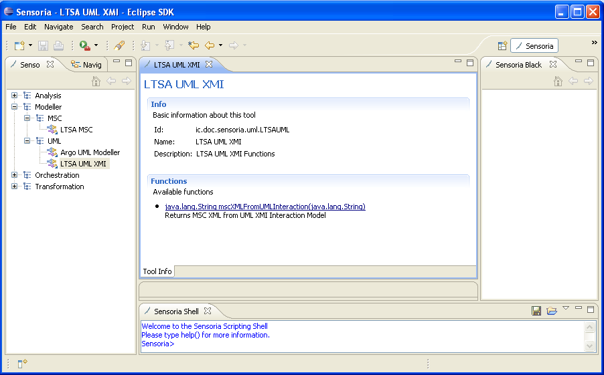This screenshot has height=375, width=604.
Task: Select the Sensoria perspective button
Action: pos(534,45)
